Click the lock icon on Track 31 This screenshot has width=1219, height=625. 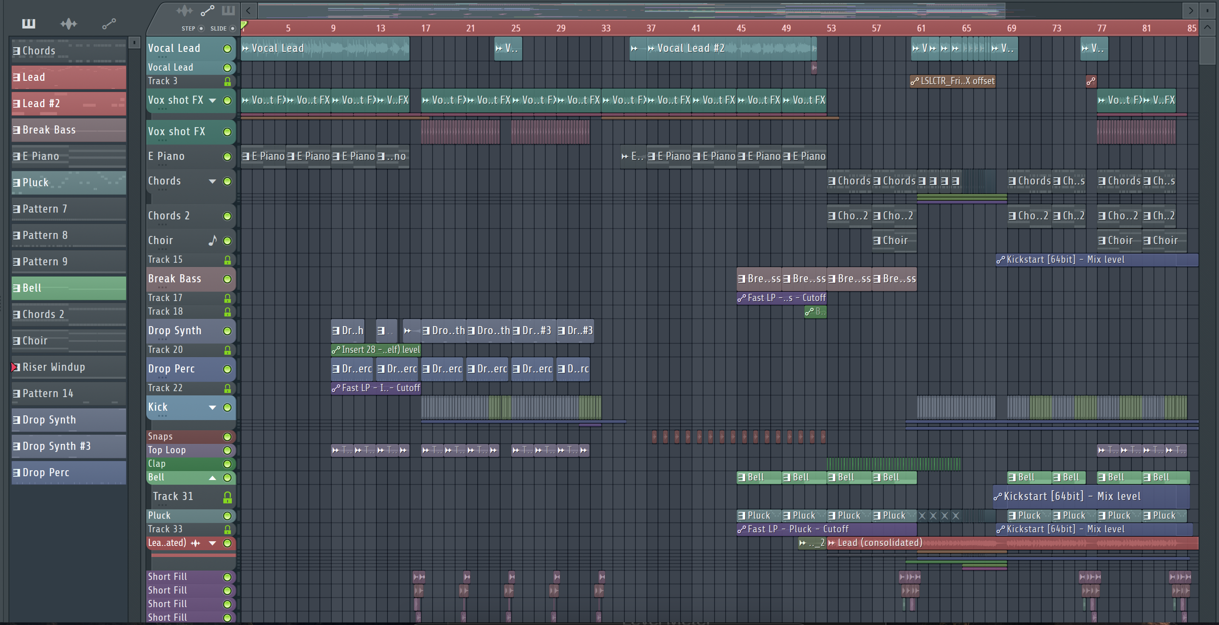(227, 497)
